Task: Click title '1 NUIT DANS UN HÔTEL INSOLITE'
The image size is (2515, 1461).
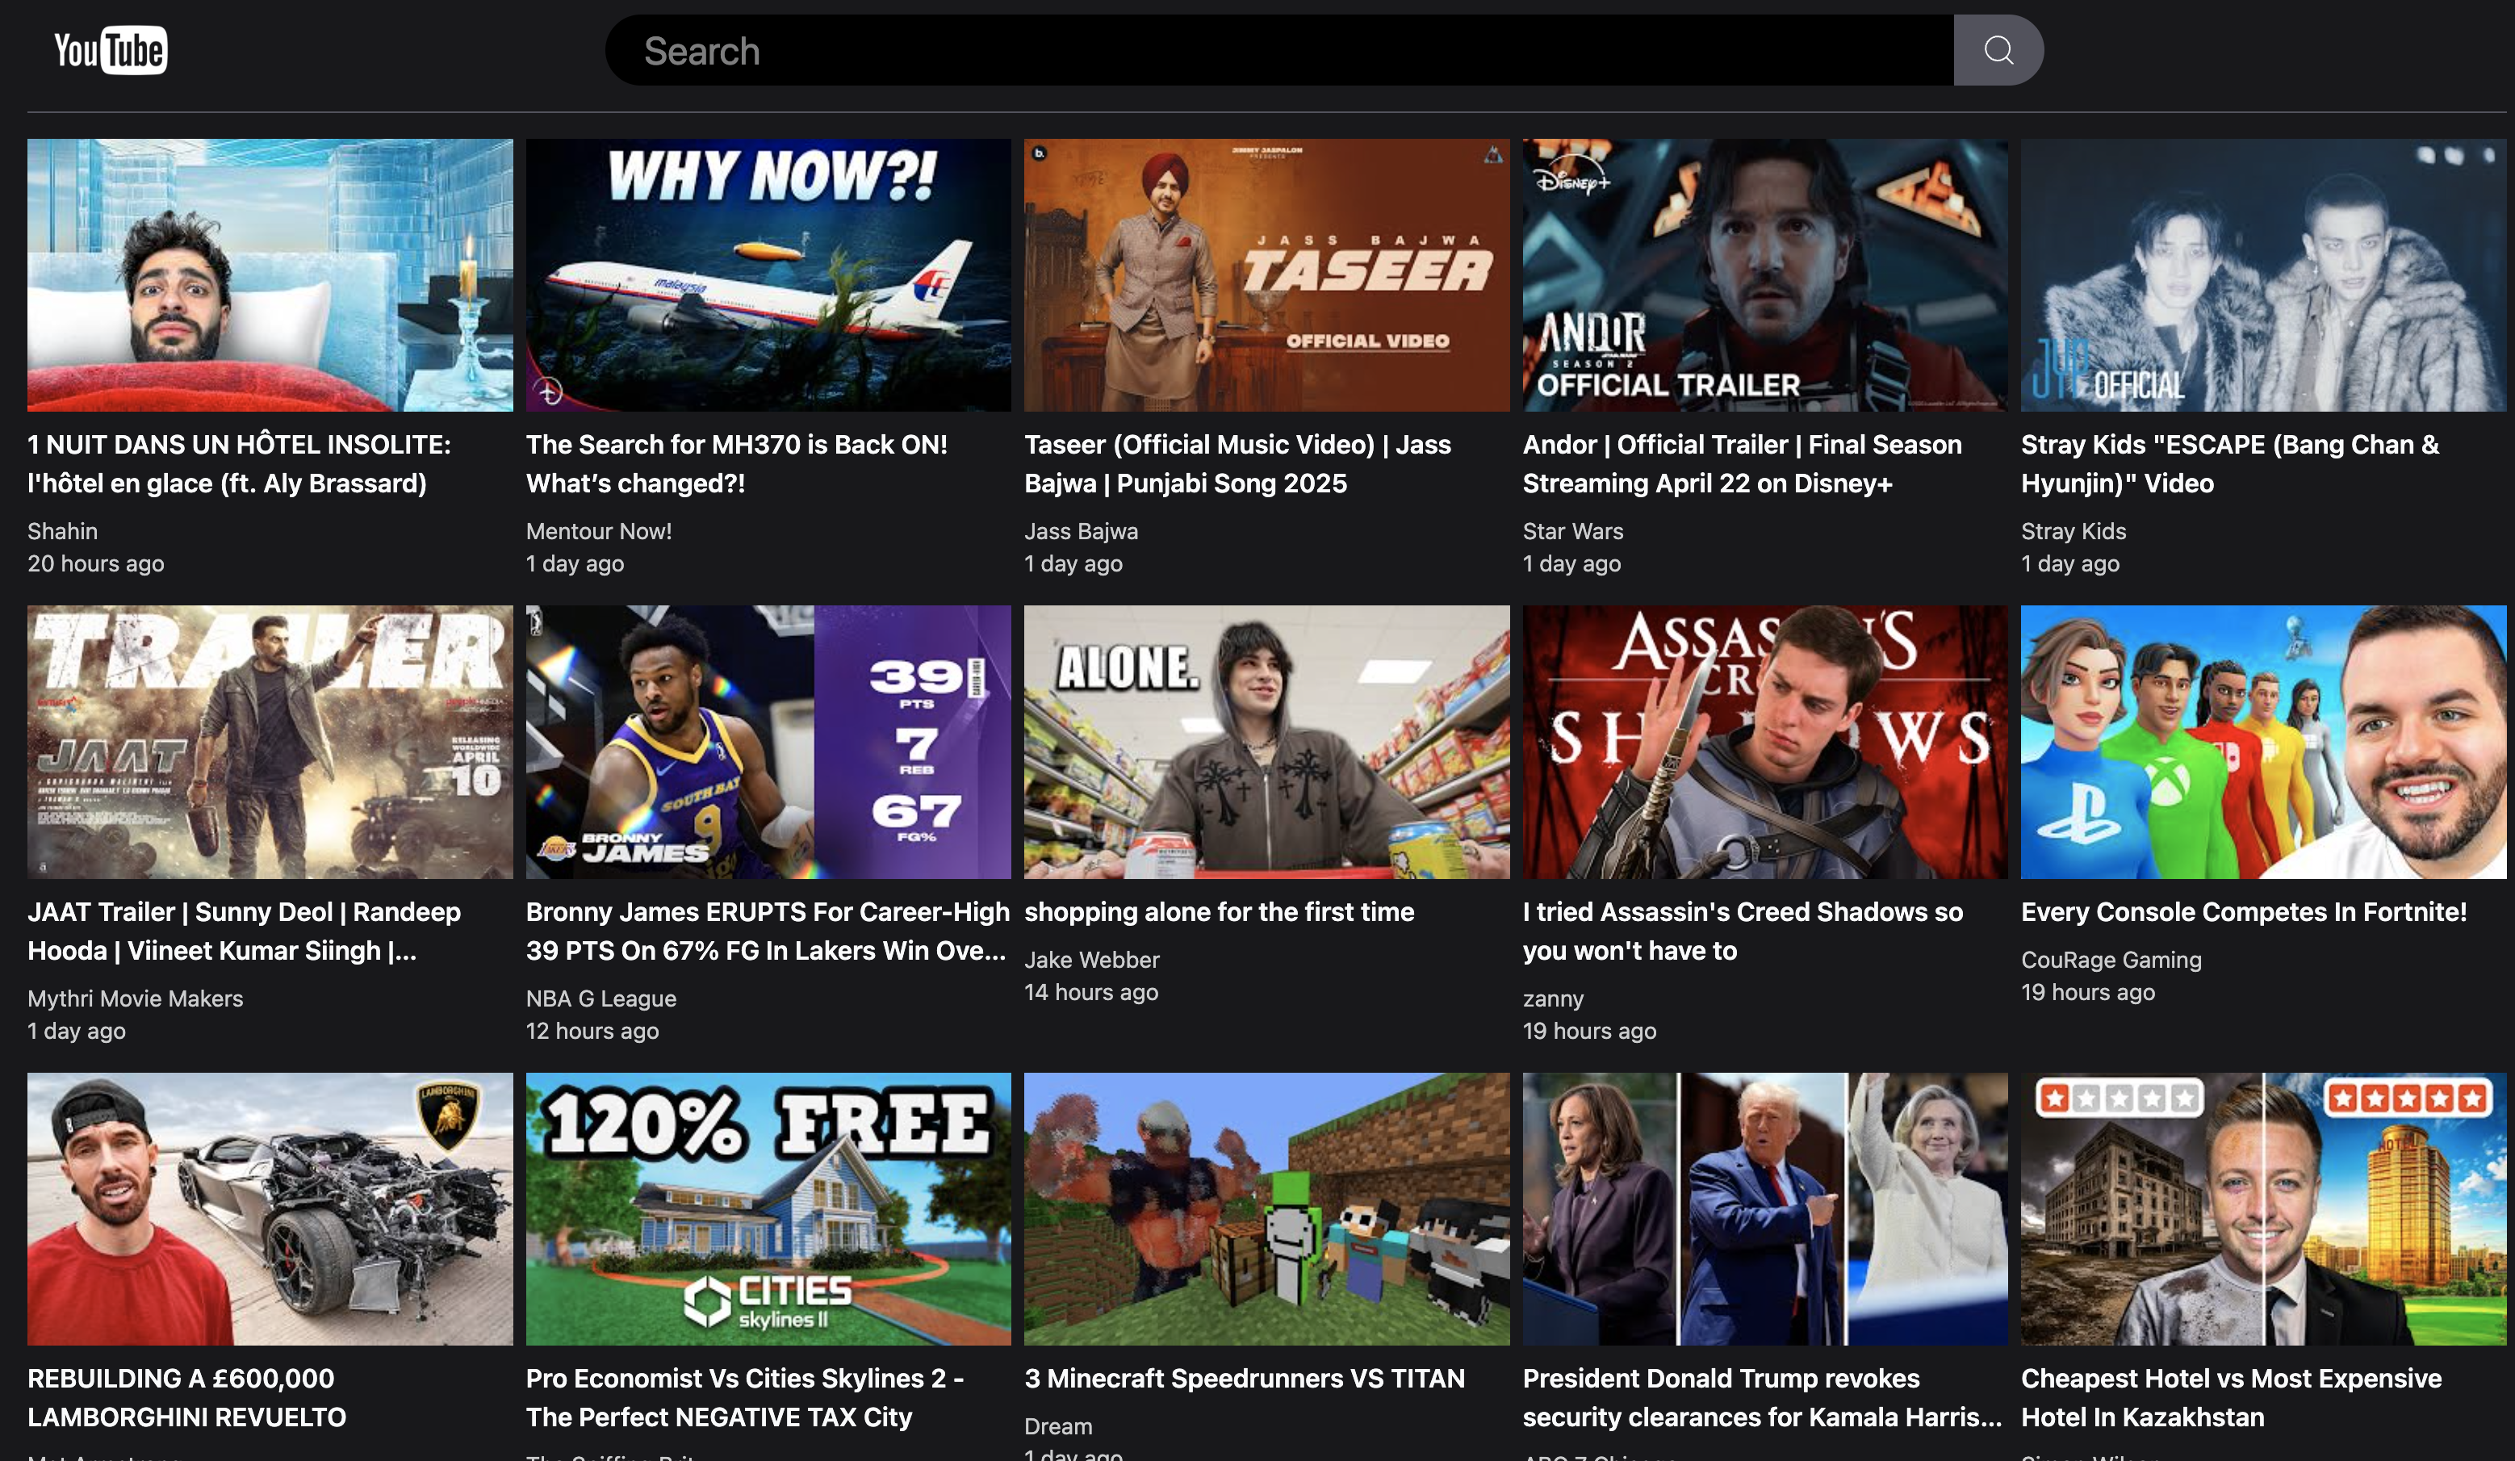Action: (240, 464)
